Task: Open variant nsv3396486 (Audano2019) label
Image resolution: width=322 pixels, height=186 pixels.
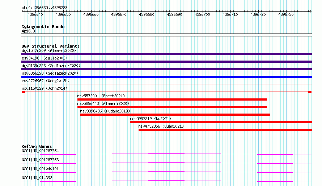Action: coord(105,111)
